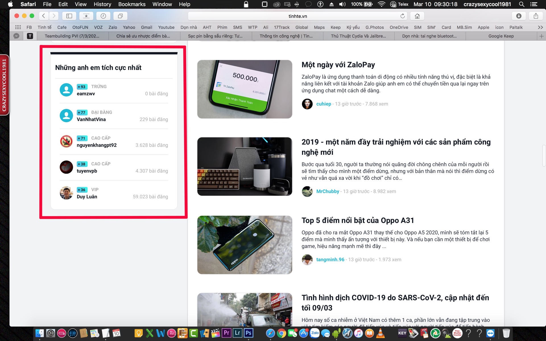Viewport: 546px width, 341px height.
Task: Switch to Teambuilding PVI tab
Action: point(72,36)
